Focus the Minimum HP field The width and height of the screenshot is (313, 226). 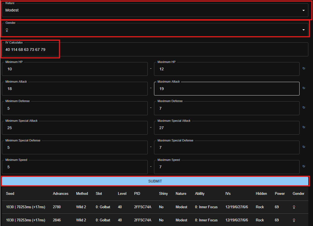[x=75, y=69]
